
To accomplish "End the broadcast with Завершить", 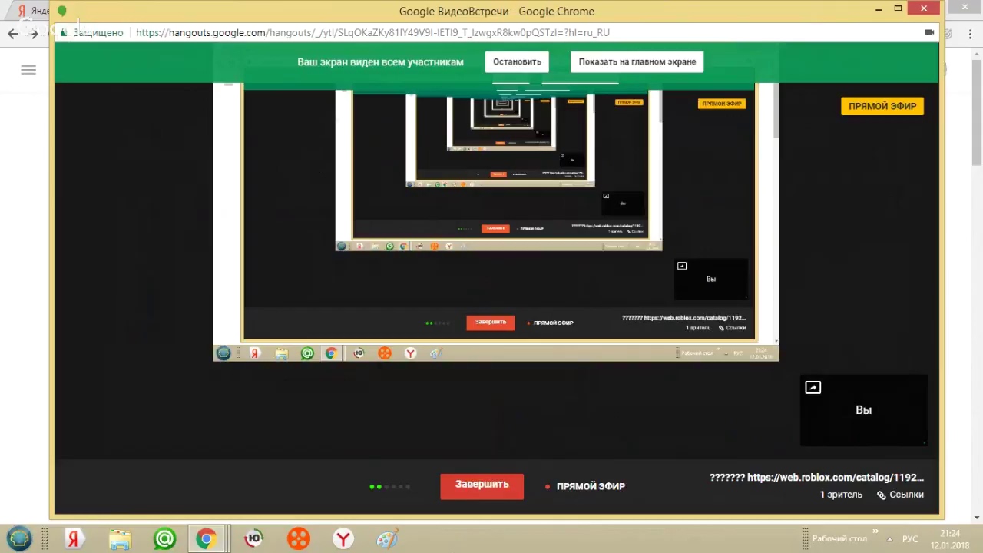I will [482, 485].
